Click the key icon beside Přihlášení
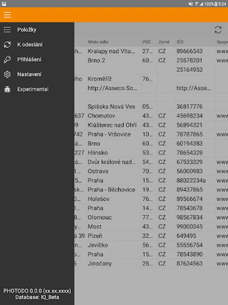Viewport: 228px width, 305px height. click(7, 60)
